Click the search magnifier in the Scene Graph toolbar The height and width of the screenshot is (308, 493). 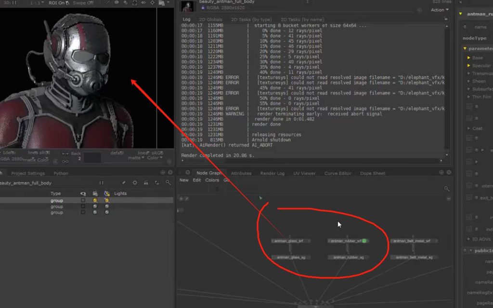(x=168, y=183)
